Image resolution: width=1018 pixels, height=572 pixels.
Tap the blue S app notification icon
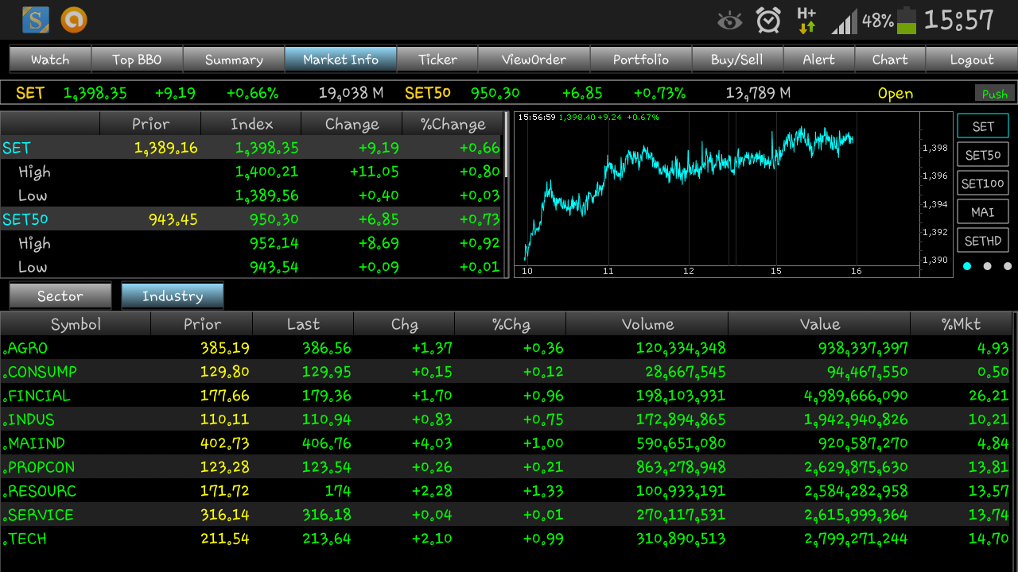click(36, 20)
